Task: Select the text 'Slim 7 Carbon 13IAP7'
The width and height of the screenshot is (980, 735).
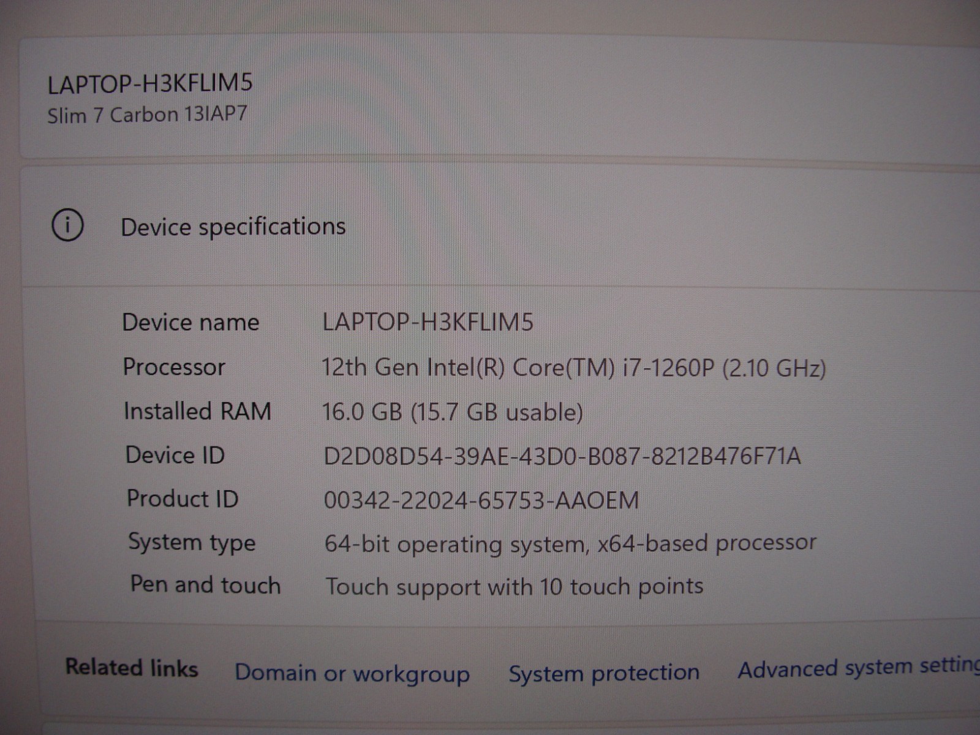Action: (147, 115)
